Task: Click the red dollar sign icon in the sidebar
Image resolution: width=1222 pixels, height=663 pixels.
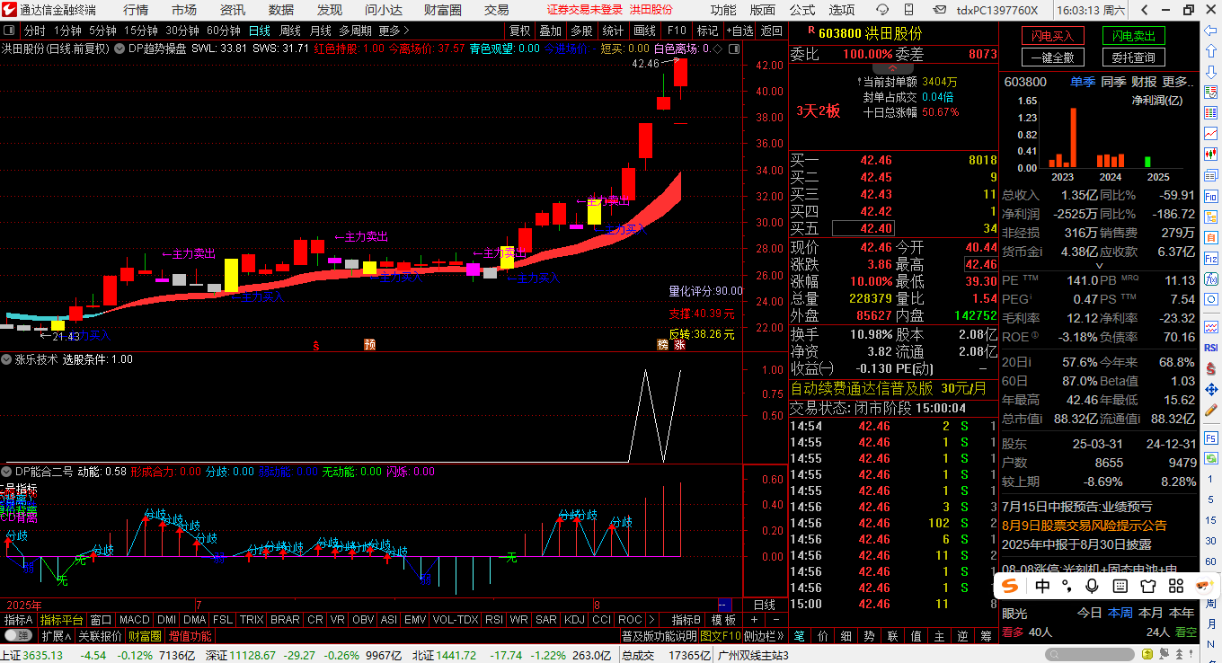Action: click(x=1210, y=368)
